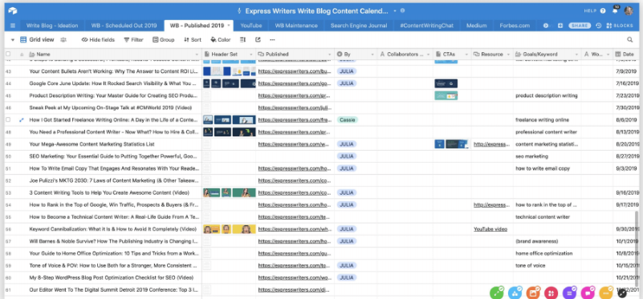Expand the freelance writing row record
The height and width of the screenshot is (299, 643).
(x=22, y=120)
